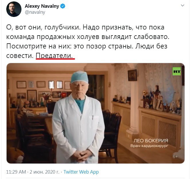Click the word голубчики in the tweet

click(x=63, y=28)
